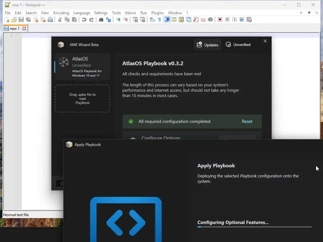Click the Folder as Workspace icon
The height and width of the screenshot is (242, 323).
pos(203,20)
